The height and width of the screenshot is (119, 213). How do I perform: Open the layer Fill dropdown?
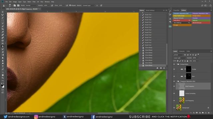[198, 61]
